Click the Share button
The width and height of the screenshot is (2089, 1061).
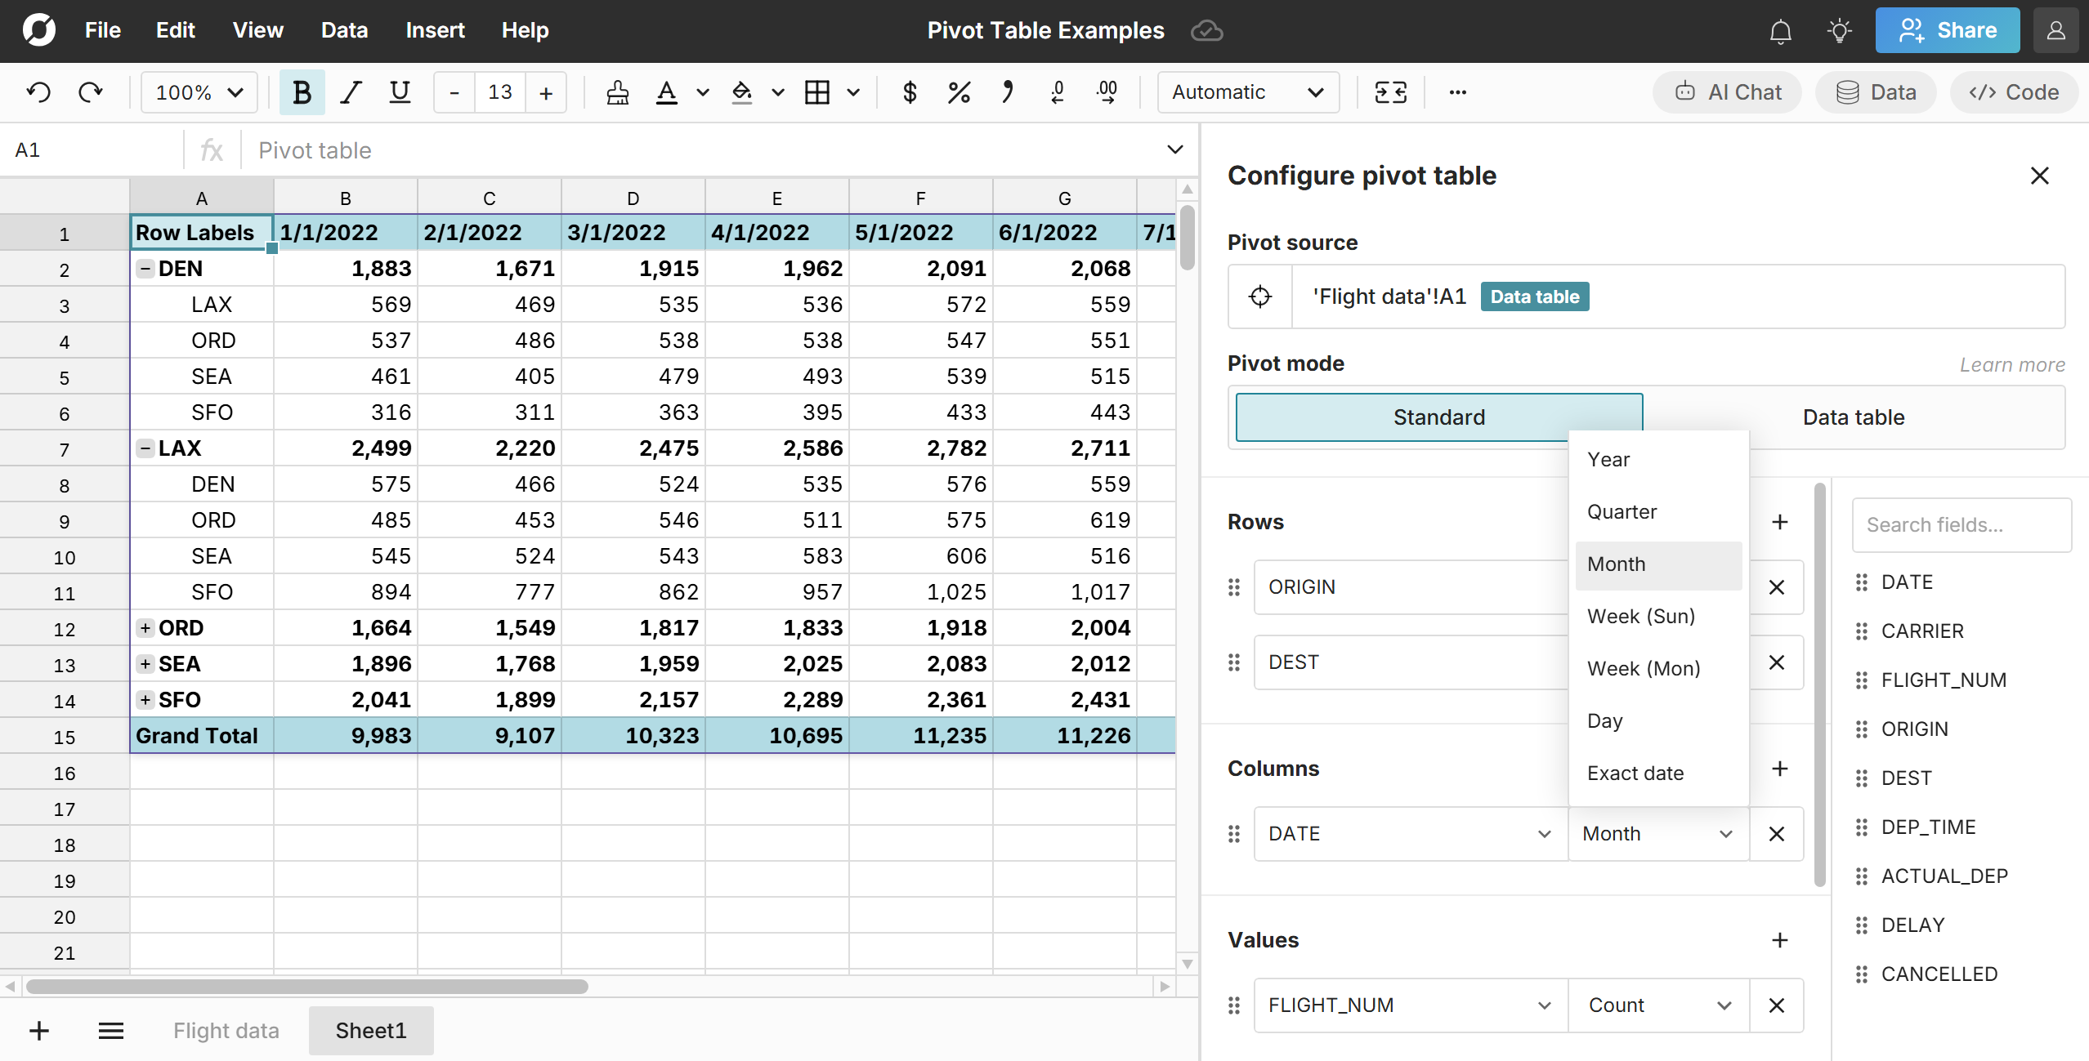[x=1948, y=30]
